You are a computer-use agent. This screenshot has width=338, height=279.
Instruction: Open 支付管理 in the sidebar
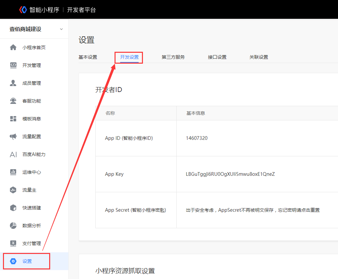[32, 243]
